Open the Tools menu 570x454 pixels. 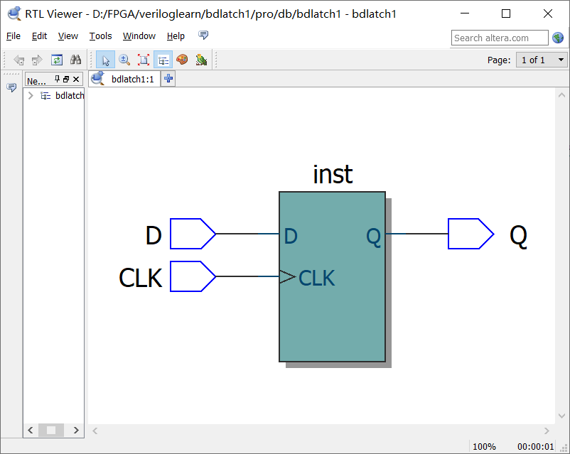[101, 36]
